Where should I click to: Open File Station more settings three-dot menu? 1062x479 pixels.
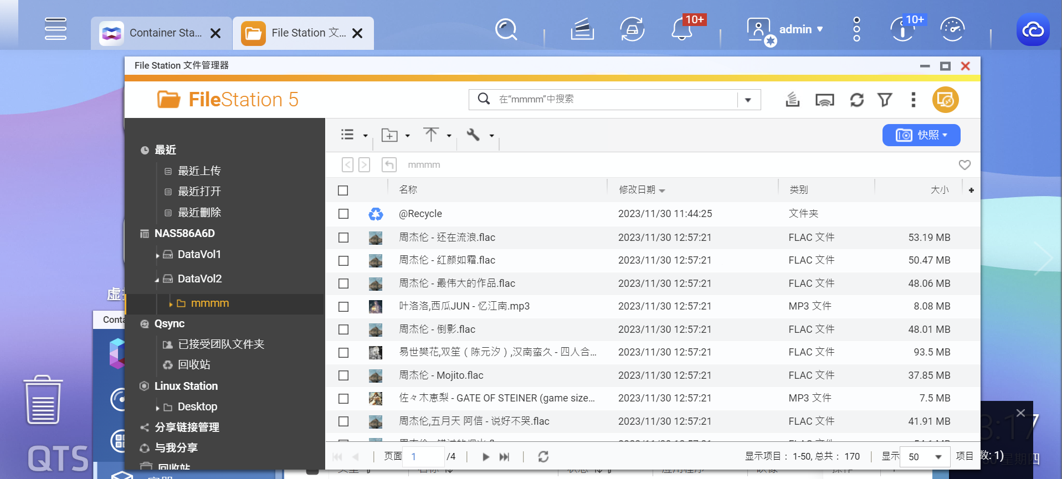coord(914,100)
